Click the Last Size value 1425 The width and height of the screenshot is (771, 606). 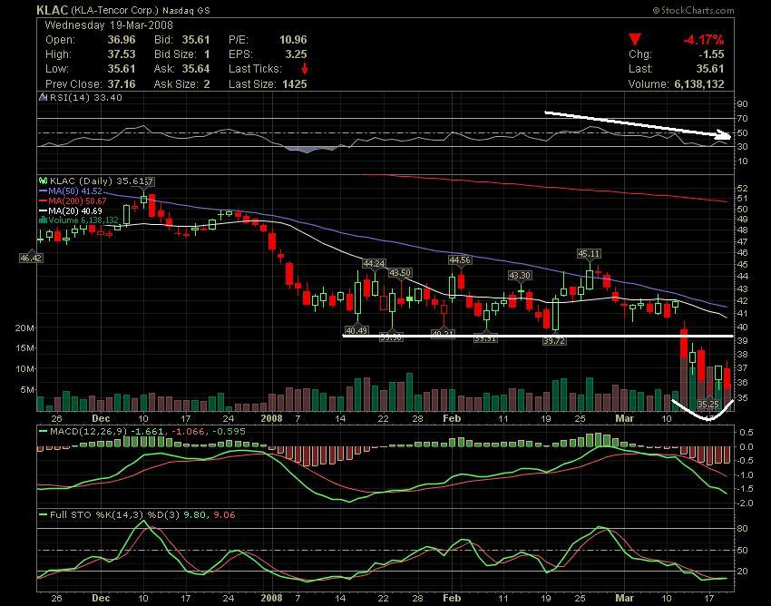point(295,84)
